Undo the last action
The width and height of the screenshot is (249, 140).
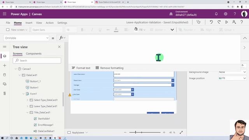[211, 22]
